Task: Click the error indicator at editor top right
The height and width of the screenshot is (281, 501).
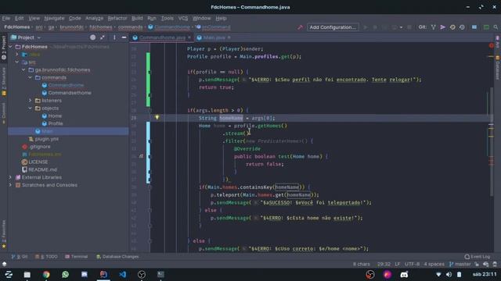Action: (492, 46)
